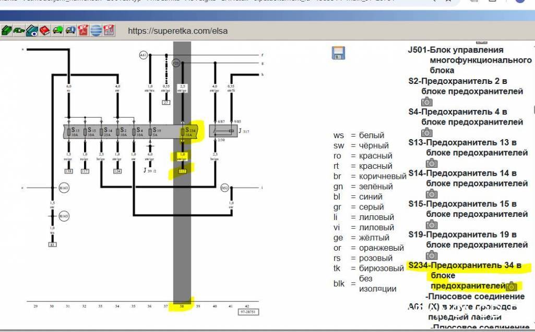Click the red book icon in toolbar
535x332 pixels.
tap(45, 30)
